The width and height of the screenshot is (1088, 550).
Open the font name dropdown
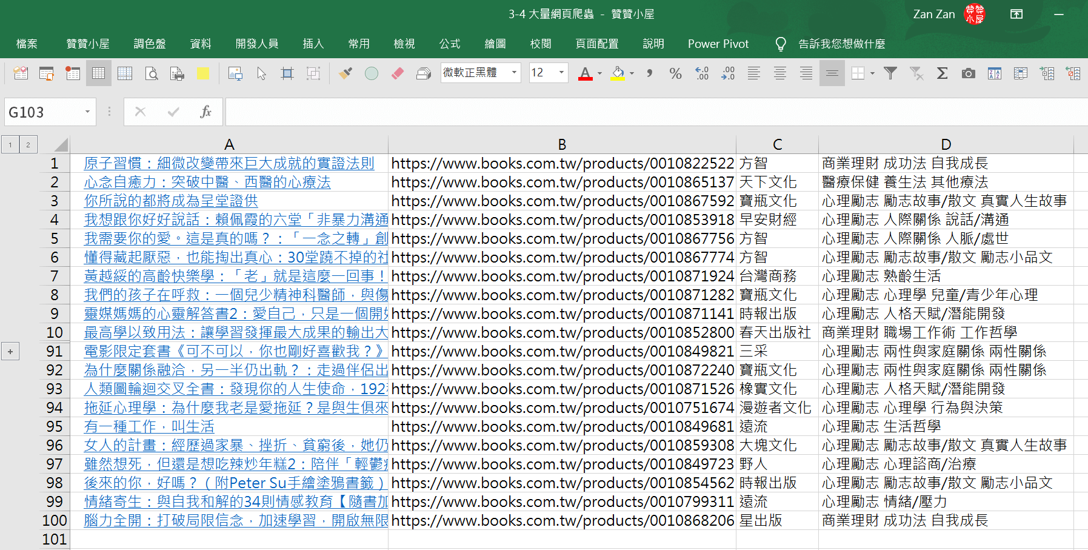[x=515, y=73]
